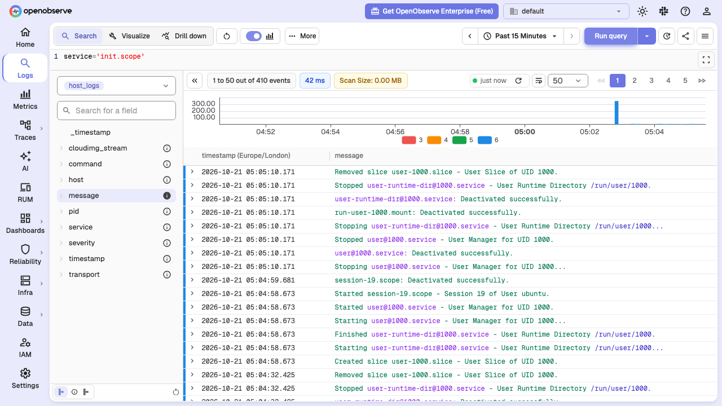Viewport: 722px width, 406px height.
Task: Open the Past 15 Minutes time picker
Action: pyautogui.click(x=521, y=36)
